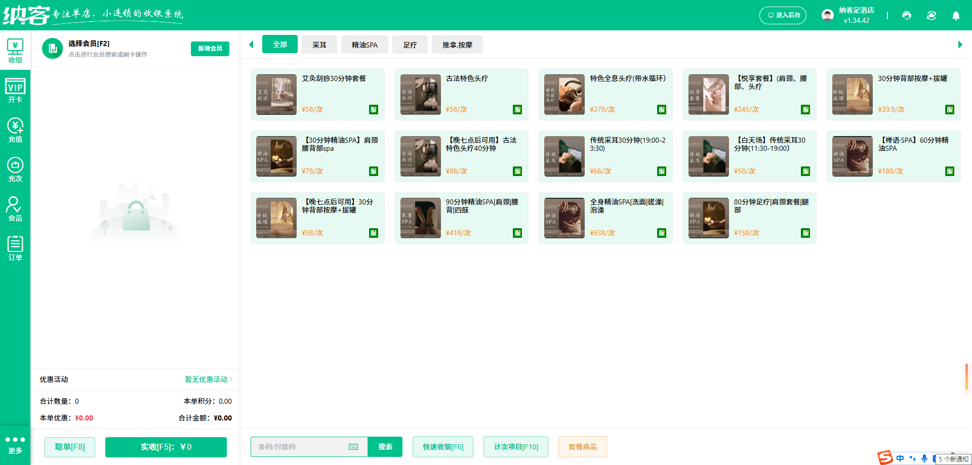Open the VIP开卡 card-opening icon
Image resolution: width=972 pixels, height=465 pixels.
[15, 90]
